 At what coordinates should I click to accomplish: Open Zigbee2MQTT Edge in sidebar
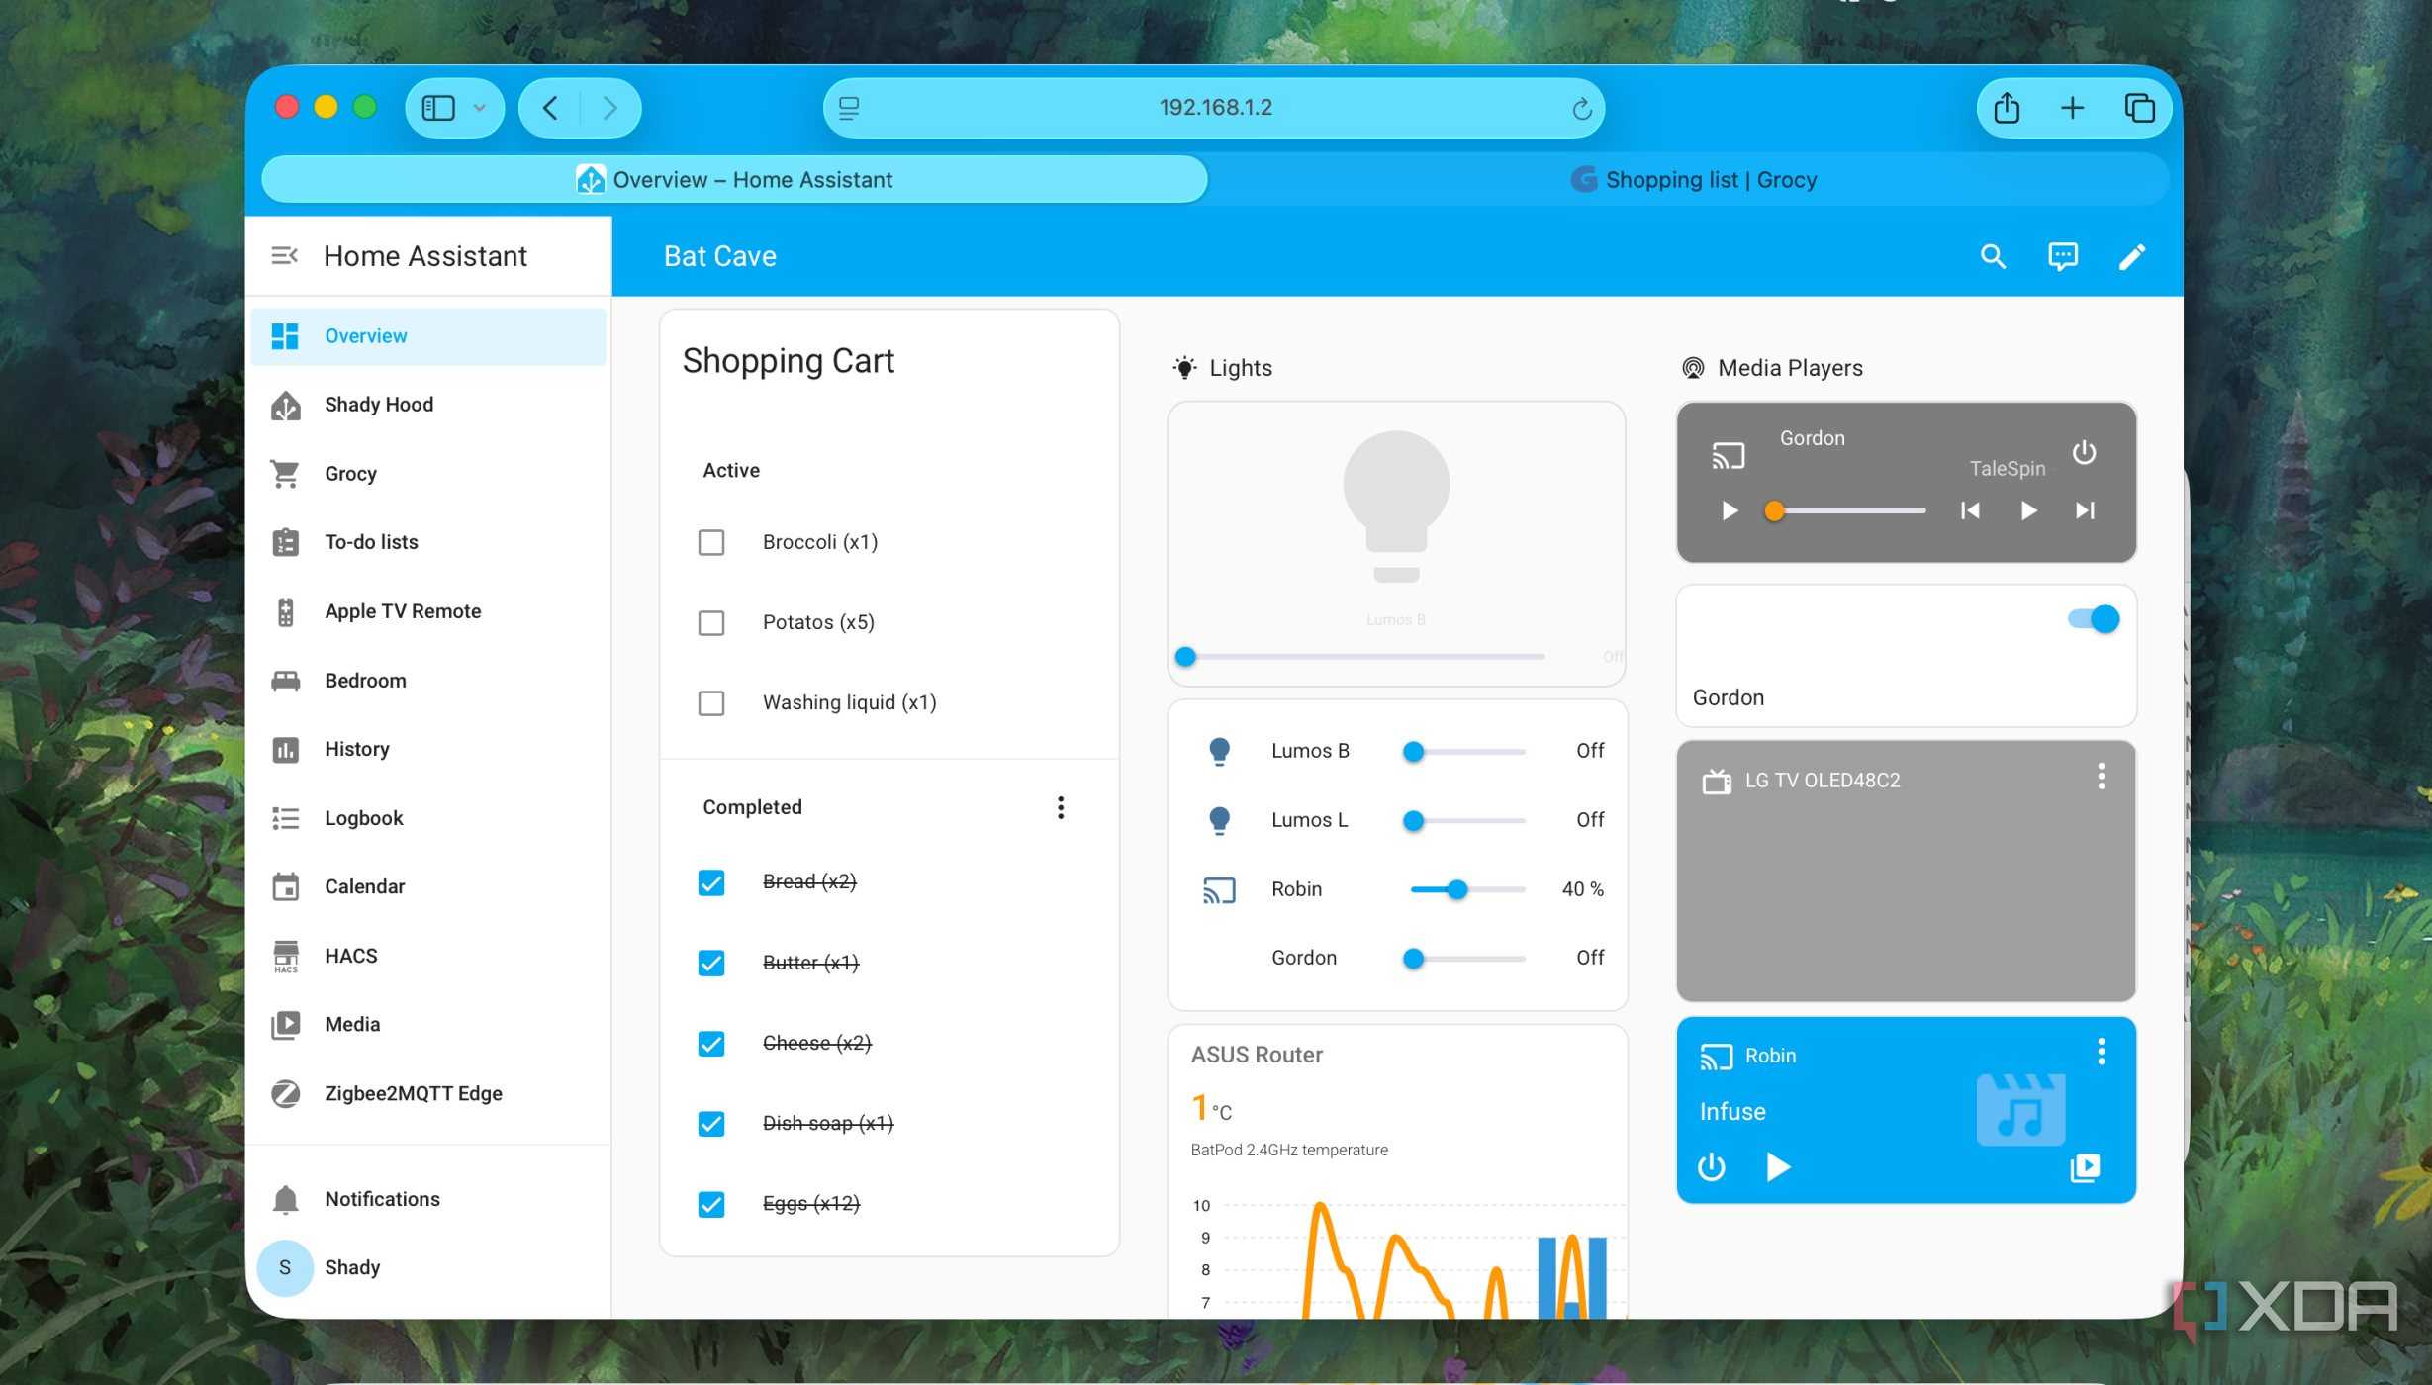click(428, 1093)
